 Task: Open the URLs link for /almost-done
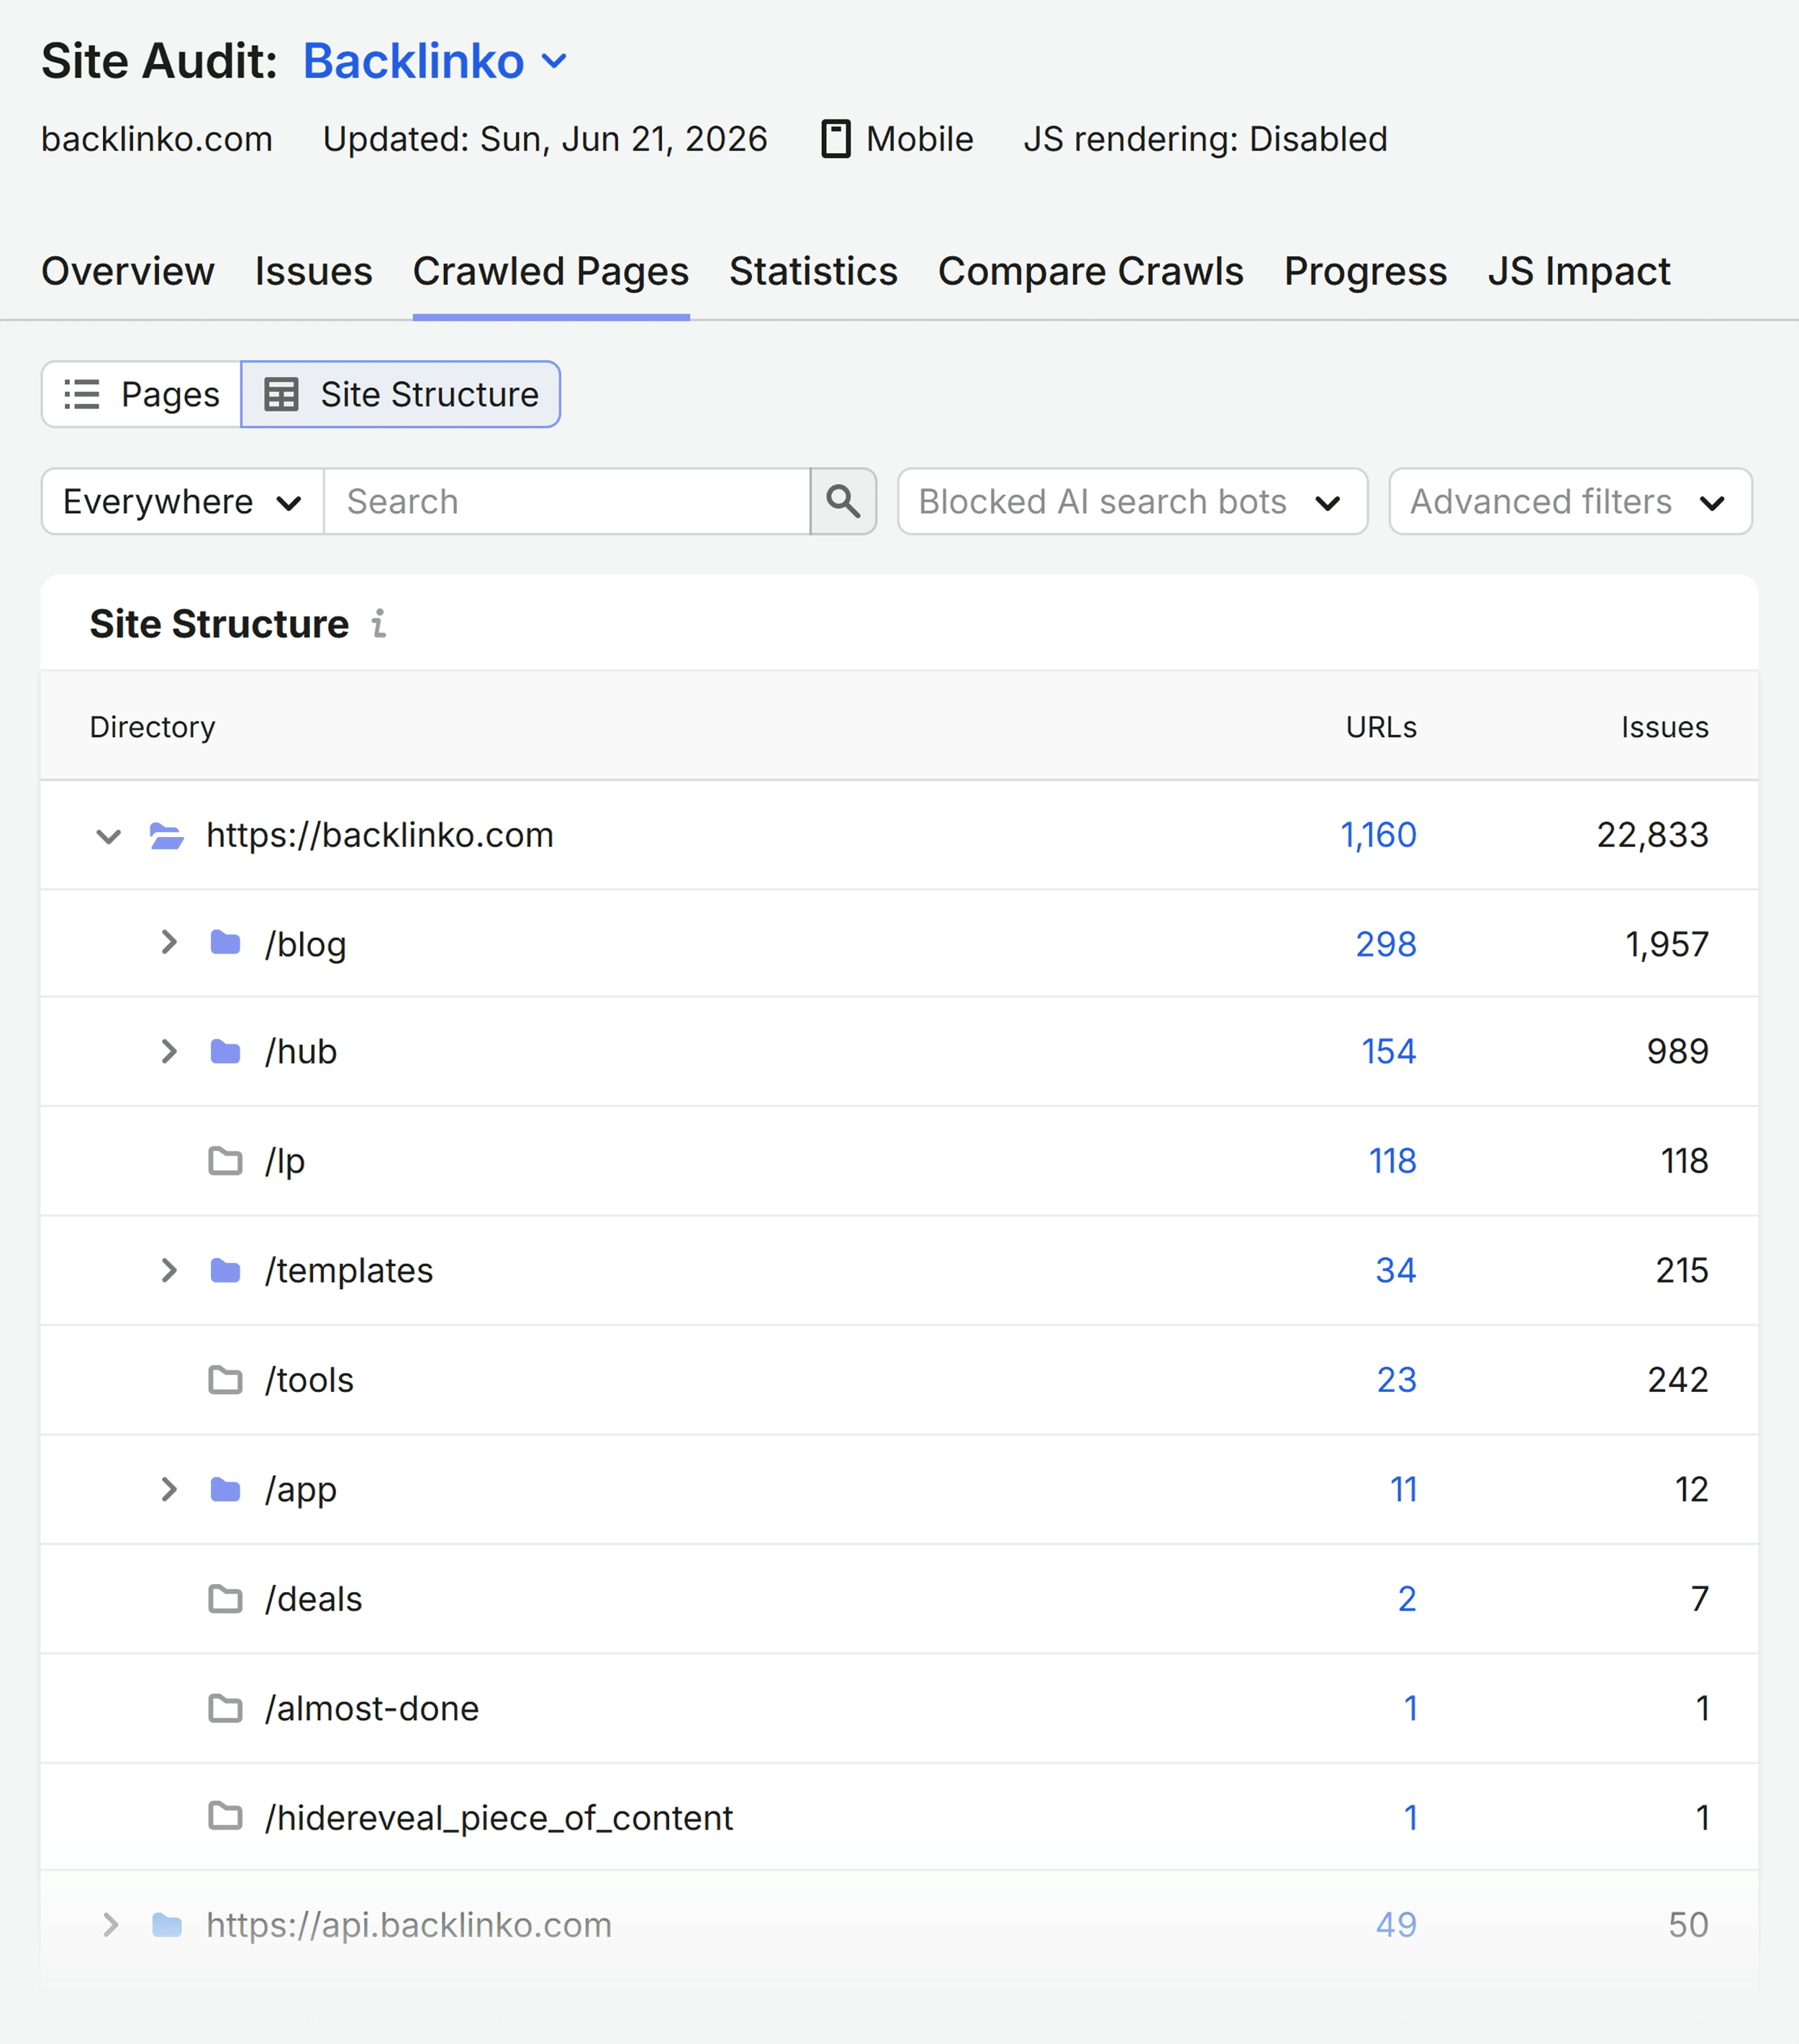coord(1411,1708)
